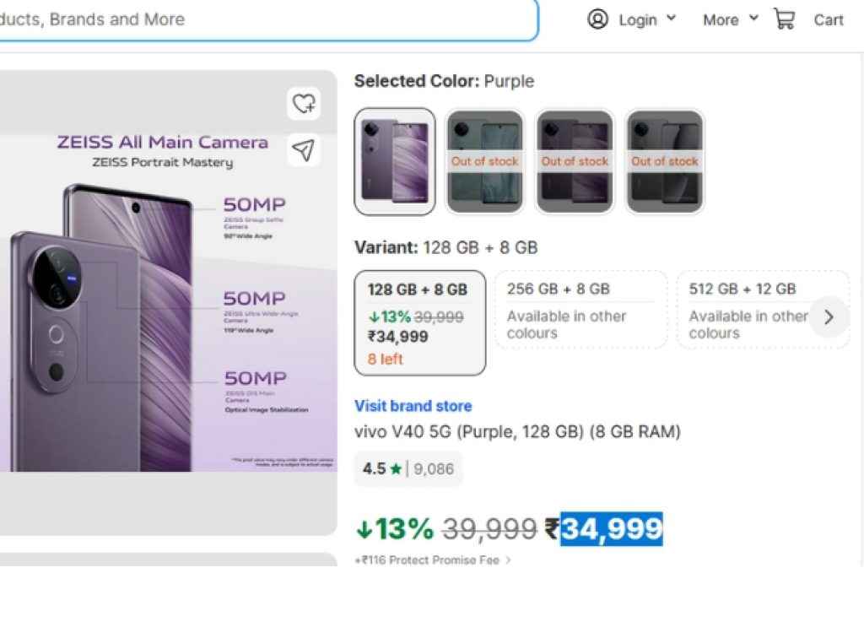Select the Purple color swatch
The image size is (864, 638).
395,161
